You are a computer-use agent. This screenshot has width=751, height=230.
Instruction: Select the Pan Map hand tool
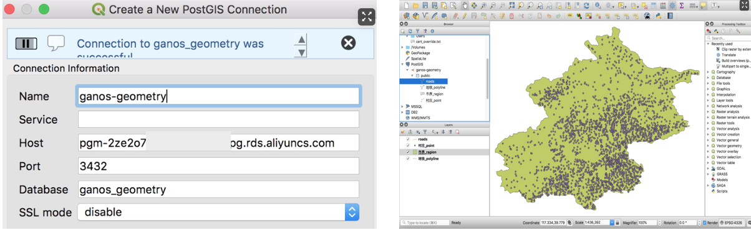(465, 6)
